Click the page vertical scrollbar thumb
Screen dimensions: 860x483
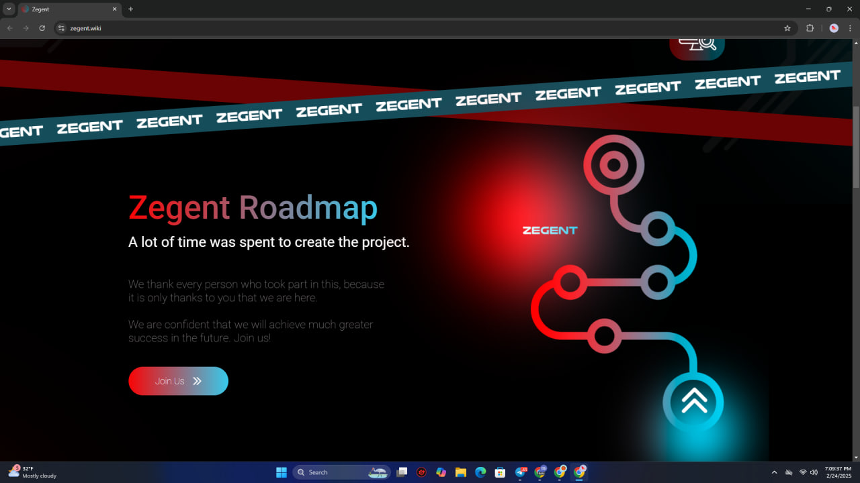click(856, 146)
